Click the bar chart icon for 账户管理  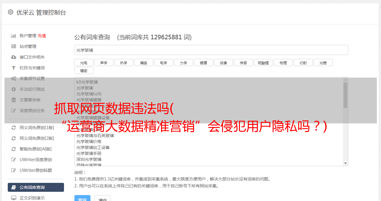(x=13, y=36)
